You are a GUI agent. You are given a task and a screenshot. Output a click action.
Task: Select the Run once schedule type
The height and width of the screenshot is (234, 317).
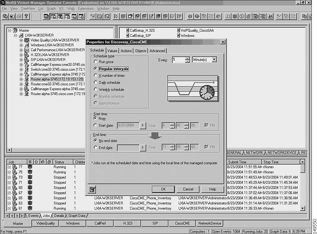click(x=95, y=62)
